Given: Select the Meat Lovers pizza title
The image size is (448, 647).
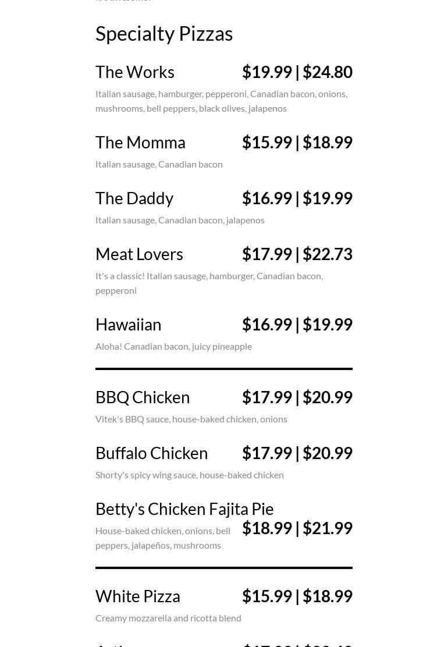Looking at the screenshot, I should point(139,254).
